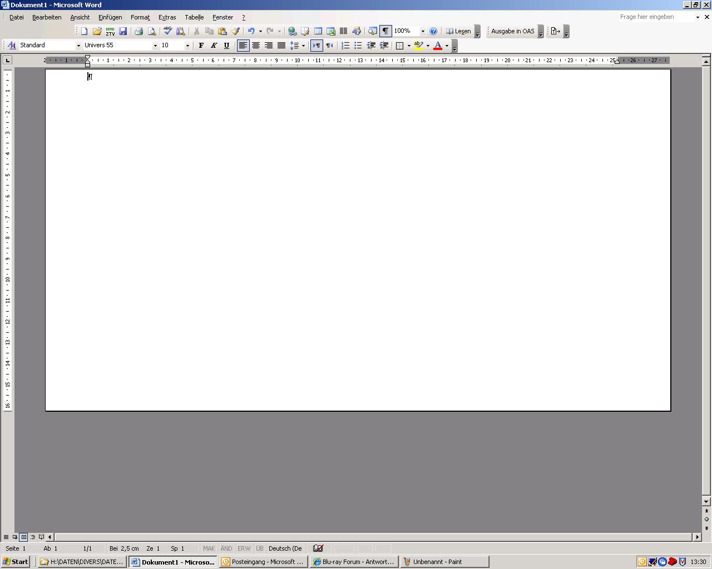Align text left
The height and width of the screenshot is (569, 712).
point(243,46)
